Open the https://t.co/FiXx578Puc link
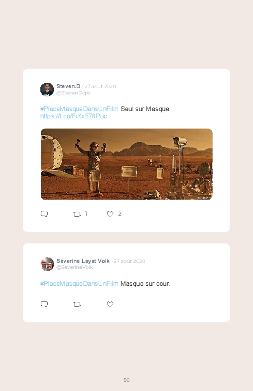Viewport: 253px width, 391px height. (x=73, y=116)
